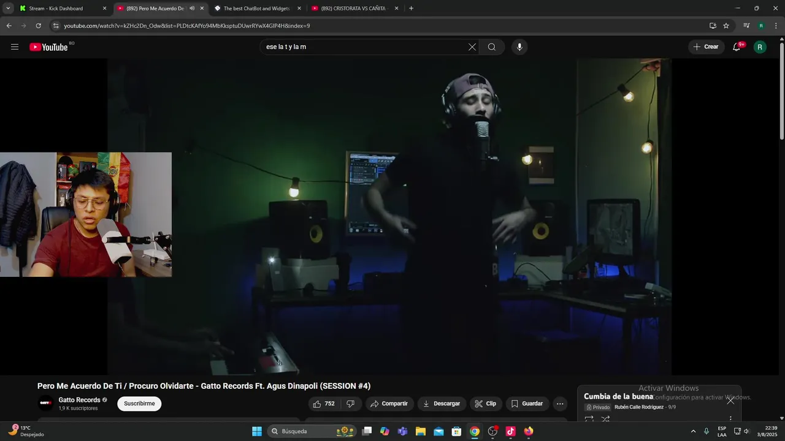Toggle playlist loop
The height and width of the screenshot is (441, 785).
click(x=589, y=419)
